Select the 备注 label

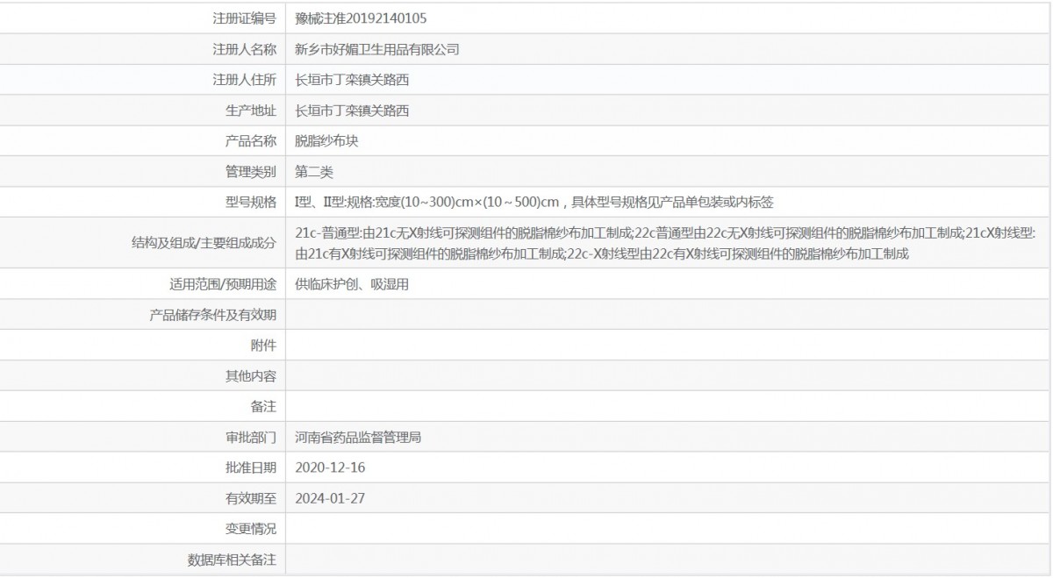pos(263,407)
